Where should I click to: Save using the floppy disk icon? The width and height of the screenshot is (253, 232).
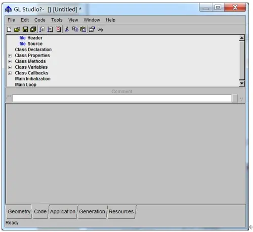pyautogui.click(x=25, y=29)
